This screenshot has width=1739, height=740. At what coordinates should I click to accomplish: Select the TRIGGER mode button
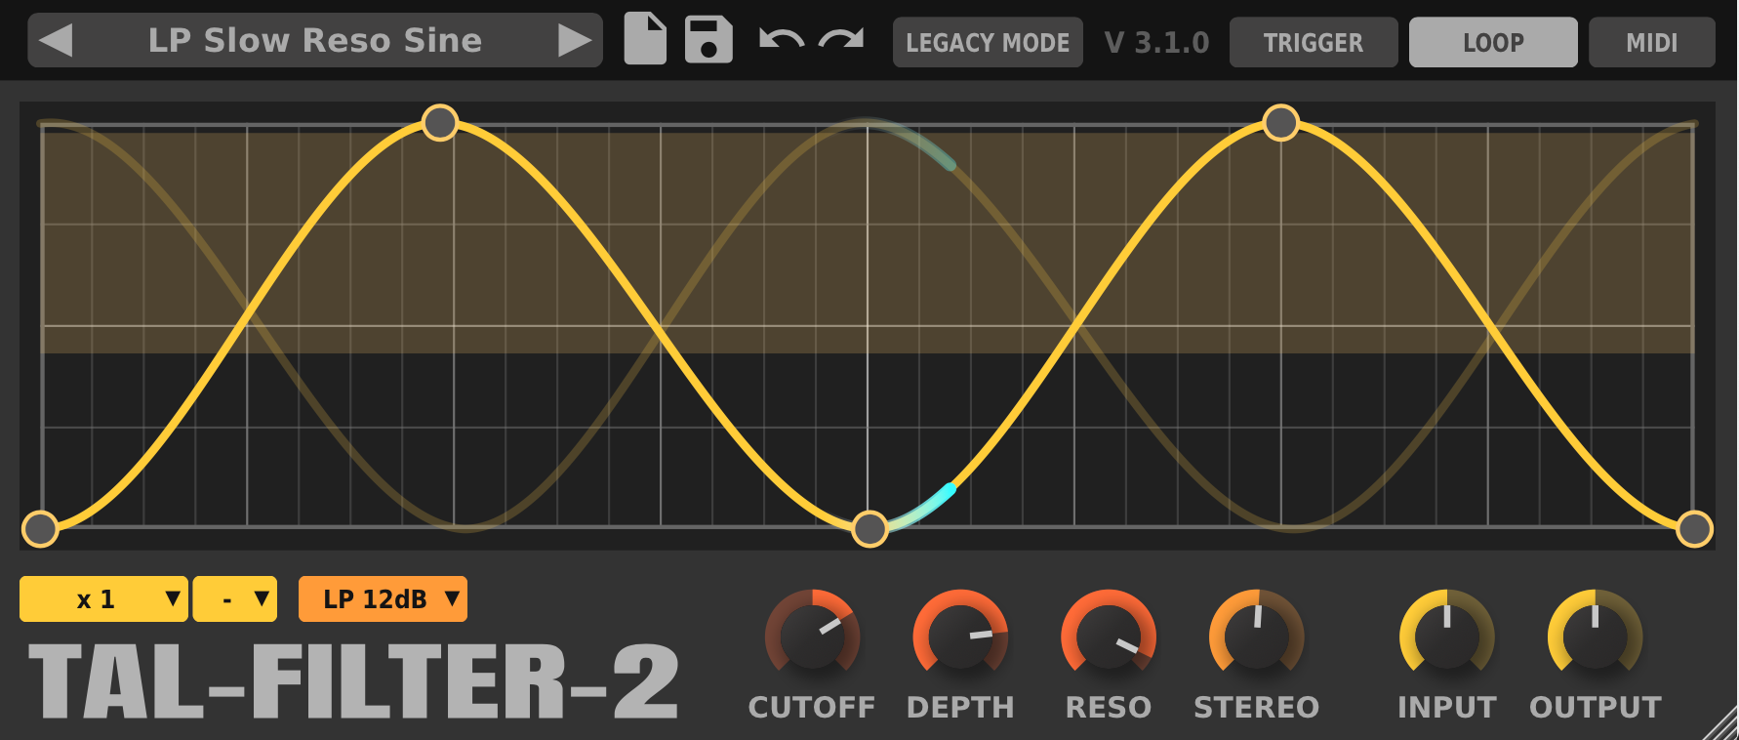tap(1314, 42)
